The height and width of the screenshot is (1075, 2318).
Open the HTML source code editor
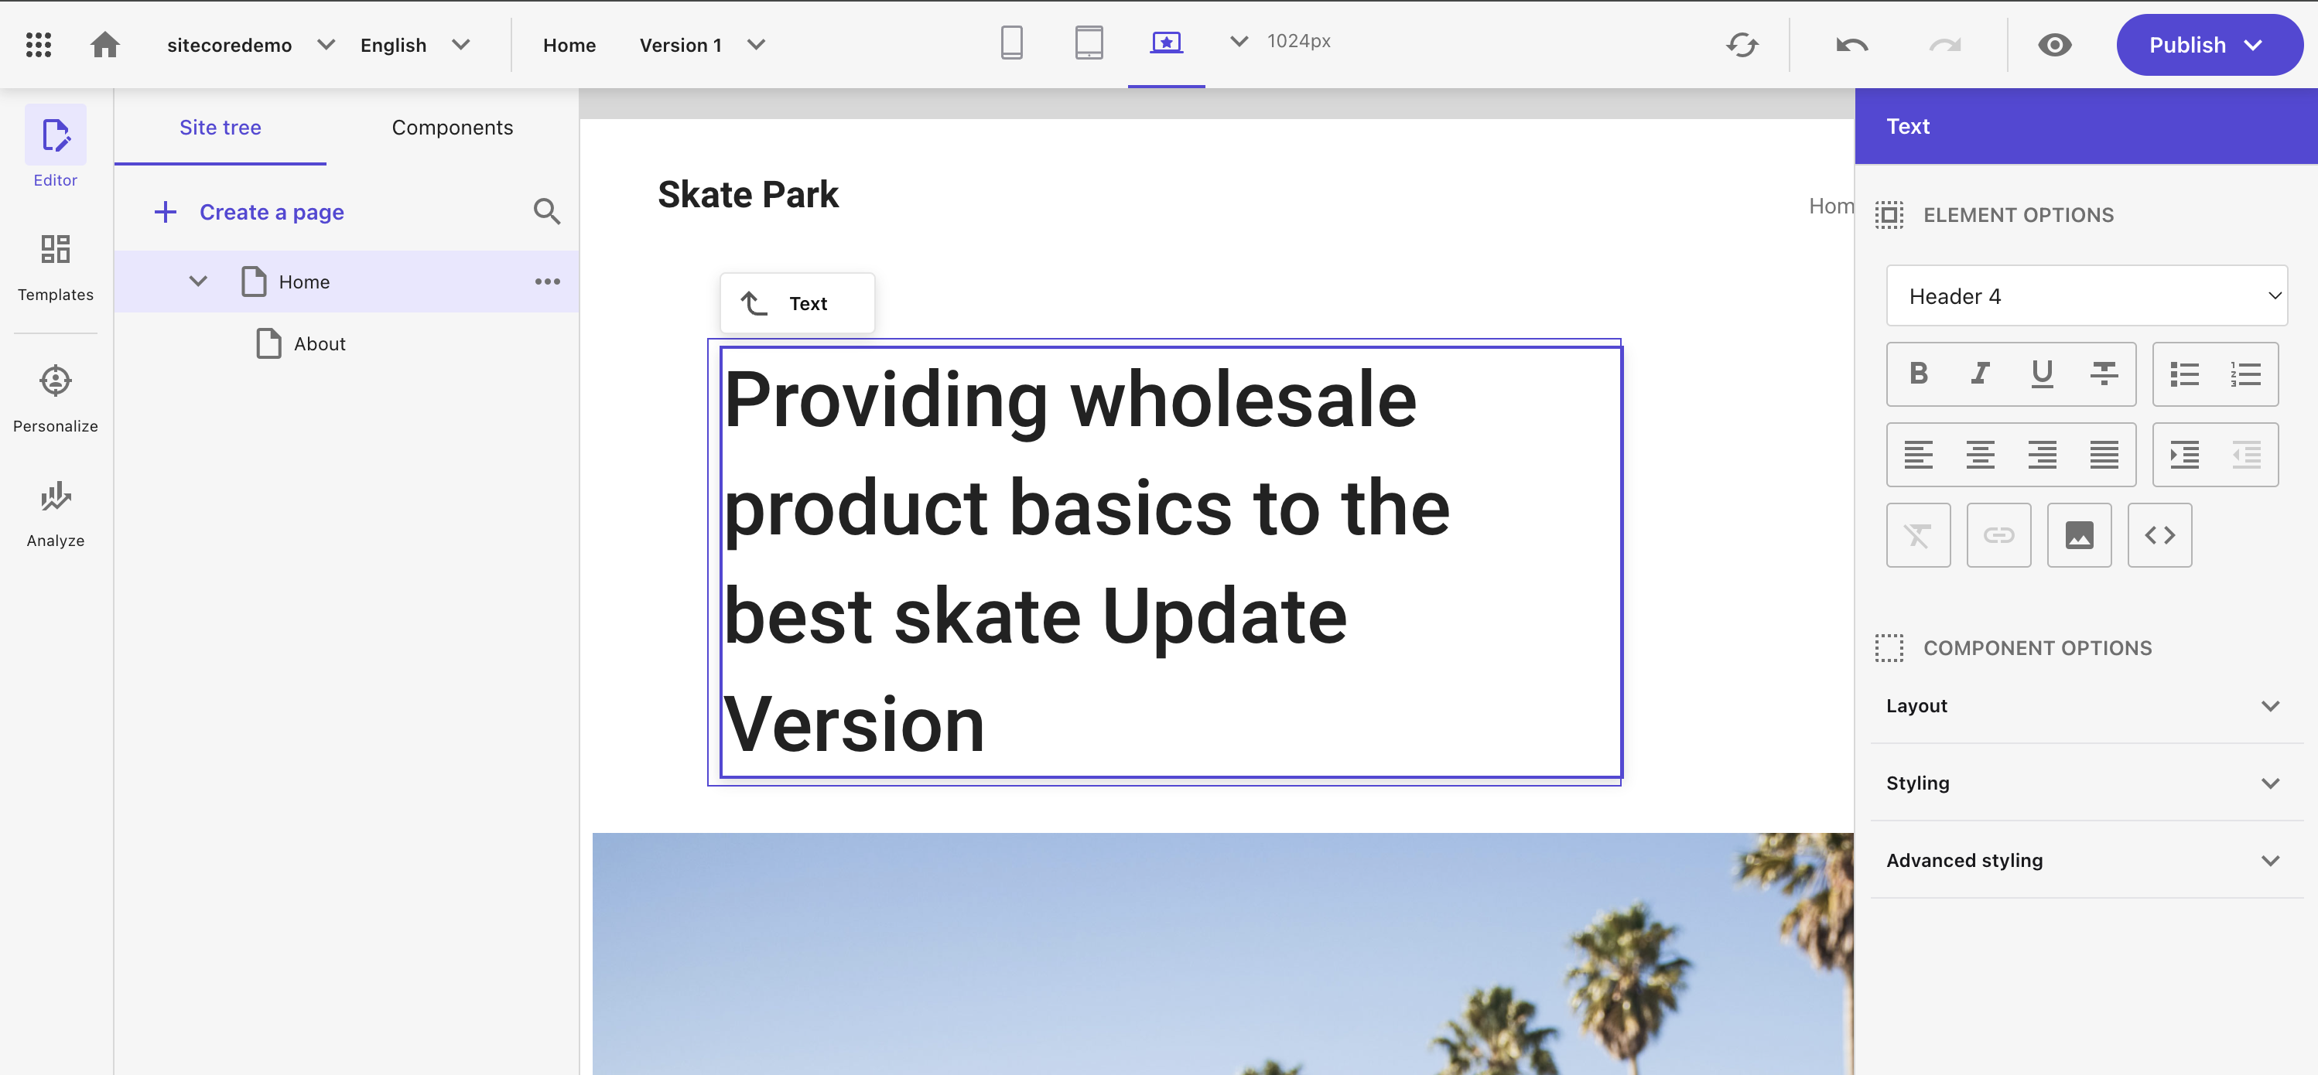click(2159, 535)
